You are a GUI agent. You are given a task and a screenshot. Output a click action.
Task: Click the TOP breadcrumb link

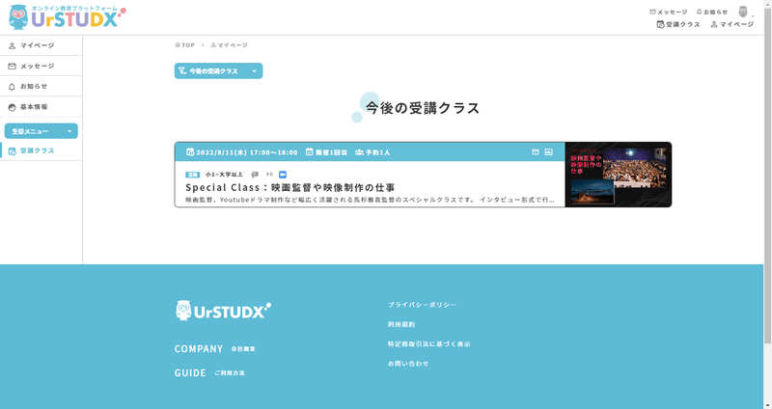point(184,44)
